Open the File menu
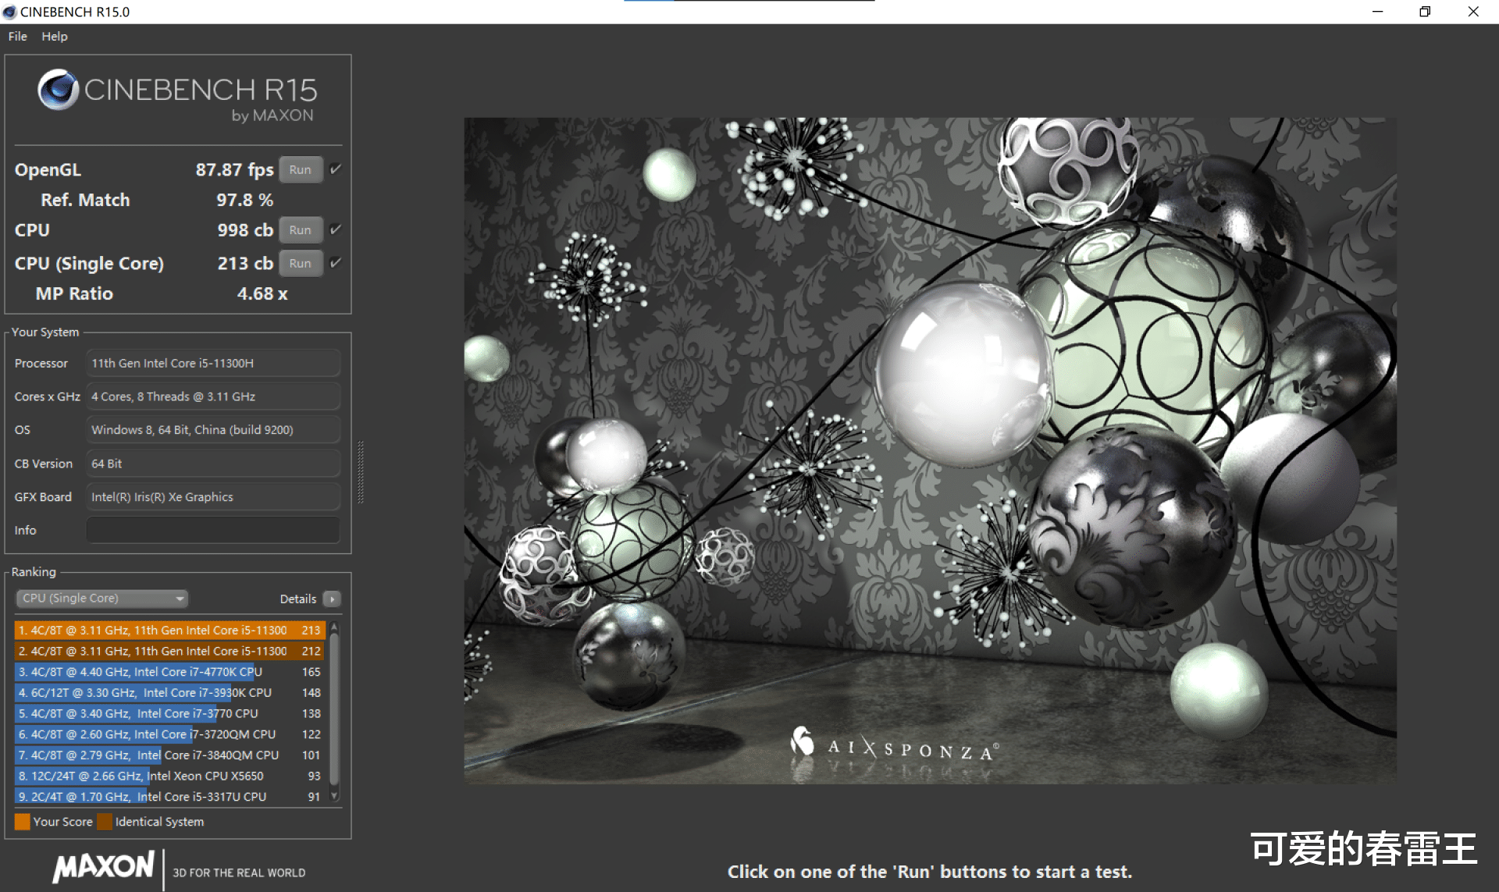Image resolution: width=1499 pixels, height=892 pixels. (x=17, y=36)
